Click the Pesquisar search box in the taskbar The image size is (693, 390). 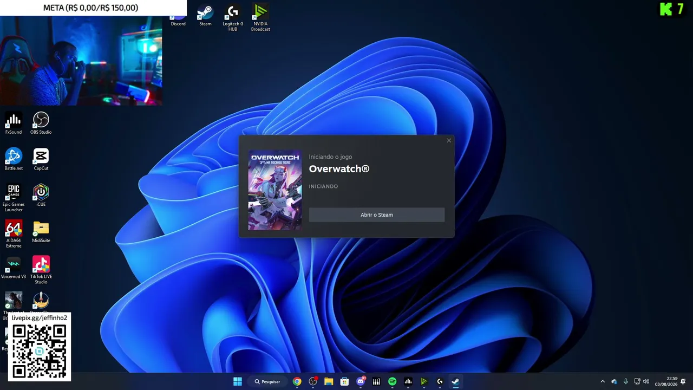click(x=267, y=381)
